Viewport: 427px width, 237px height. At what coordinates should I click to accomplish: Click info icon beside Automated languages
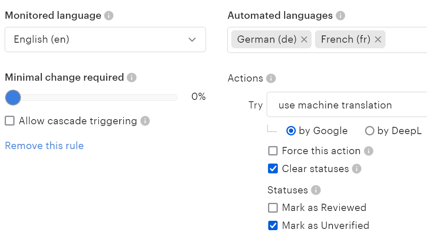coord(340,16)
